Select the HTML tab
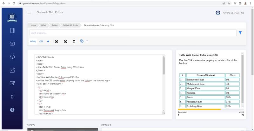254x131 pixels. [33, 41]
